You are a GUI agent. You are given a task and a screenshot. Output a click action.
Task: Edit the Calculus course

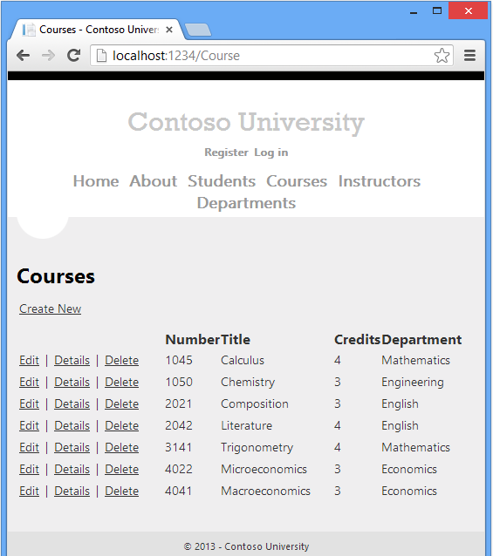[29, 360]
